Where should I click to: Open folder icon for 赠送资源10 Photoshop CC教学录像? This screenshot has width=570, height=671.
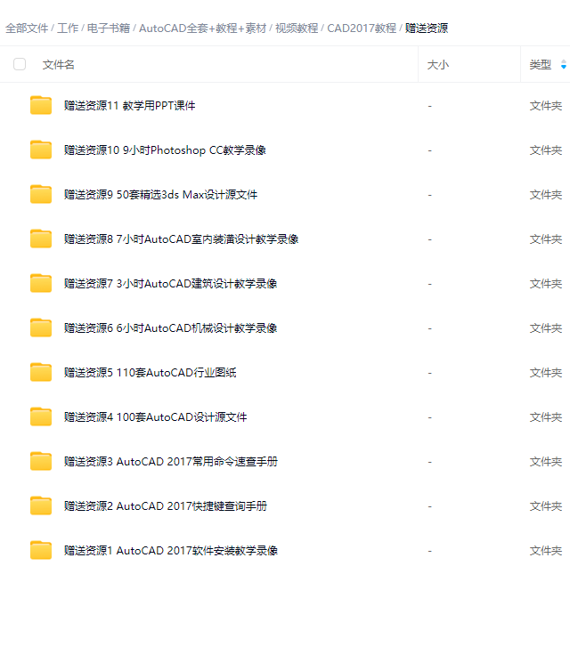(x=41, y=150)
